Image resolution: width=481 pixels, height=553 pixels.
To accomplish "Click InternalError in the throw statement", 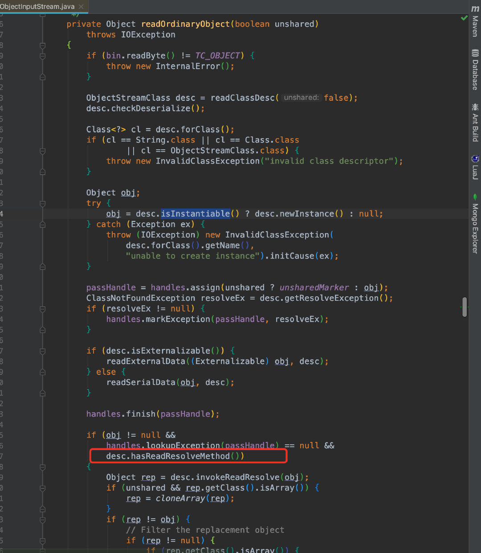I will pos(188,66).
